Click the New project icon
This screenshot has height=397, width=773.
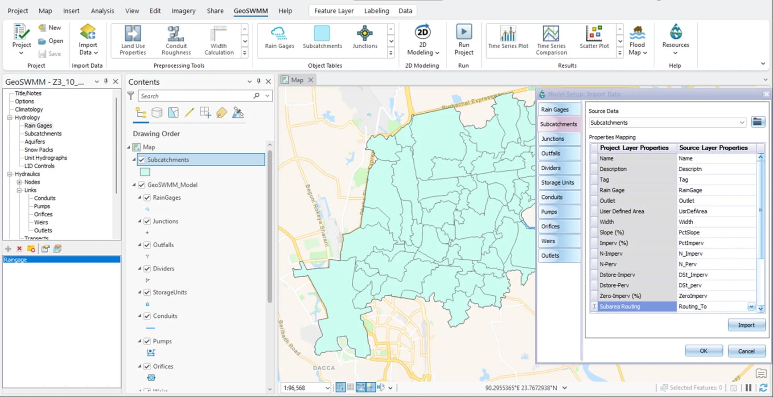coord(42,28)
